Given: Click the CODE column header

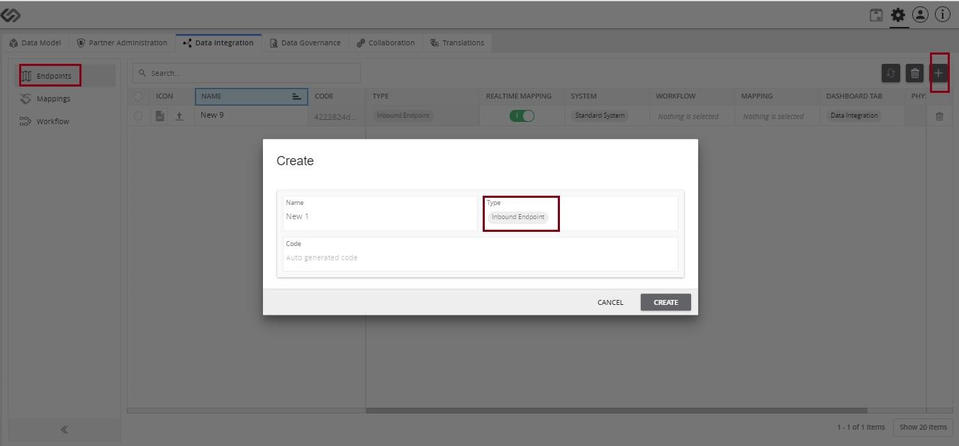Looking at the screenshot, I should pos(337,96).
